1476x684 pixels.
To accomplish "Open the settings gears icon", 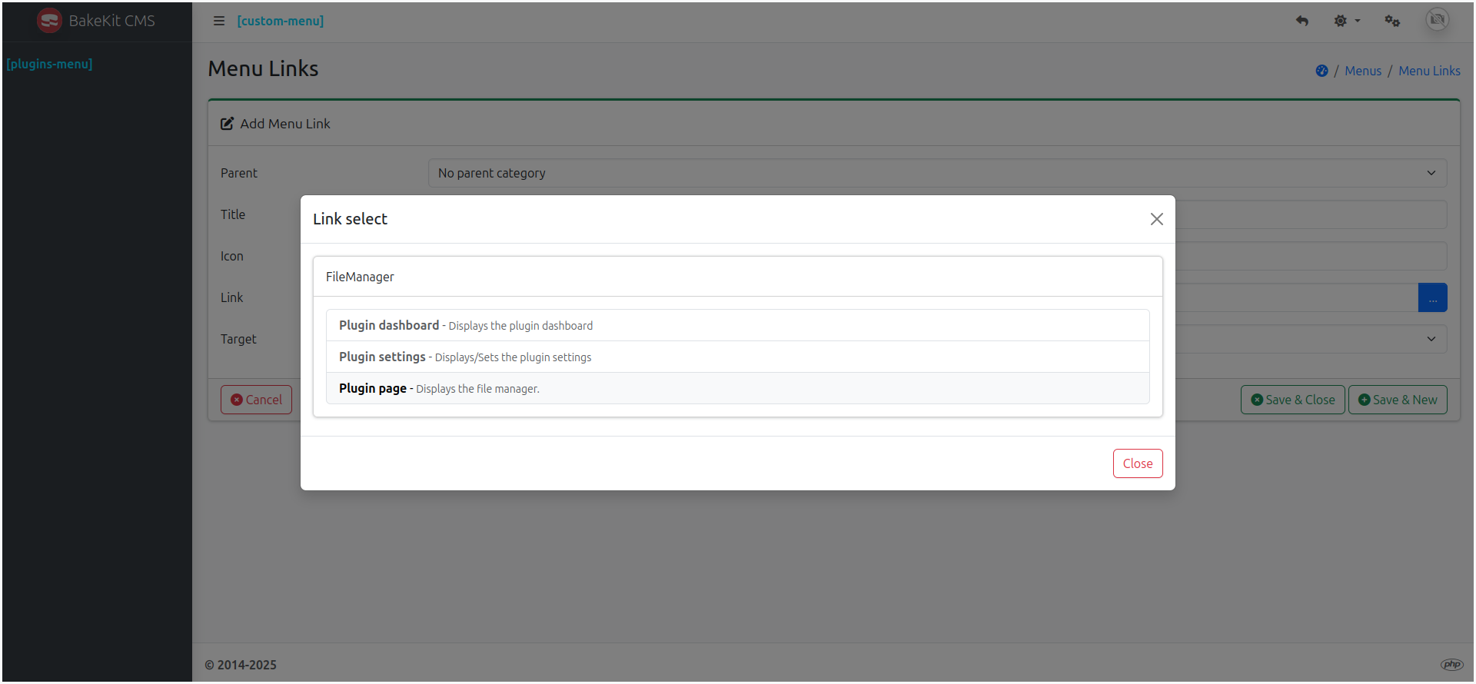I will tap(1392, 21).
